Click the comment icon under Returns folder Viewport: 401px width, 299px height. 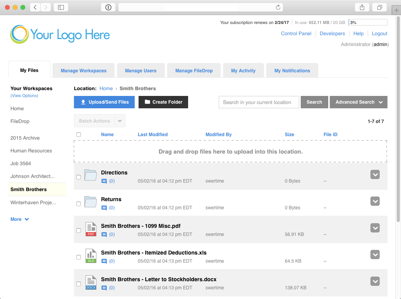pos(104,208)
